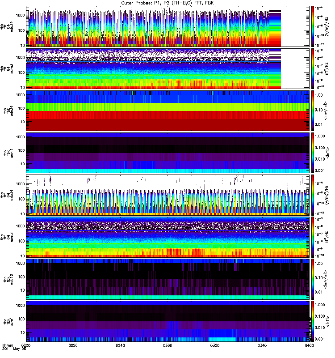Click the color bar of the topmost spectrogram
The image size is (335, 358).
tap(314, 26)
